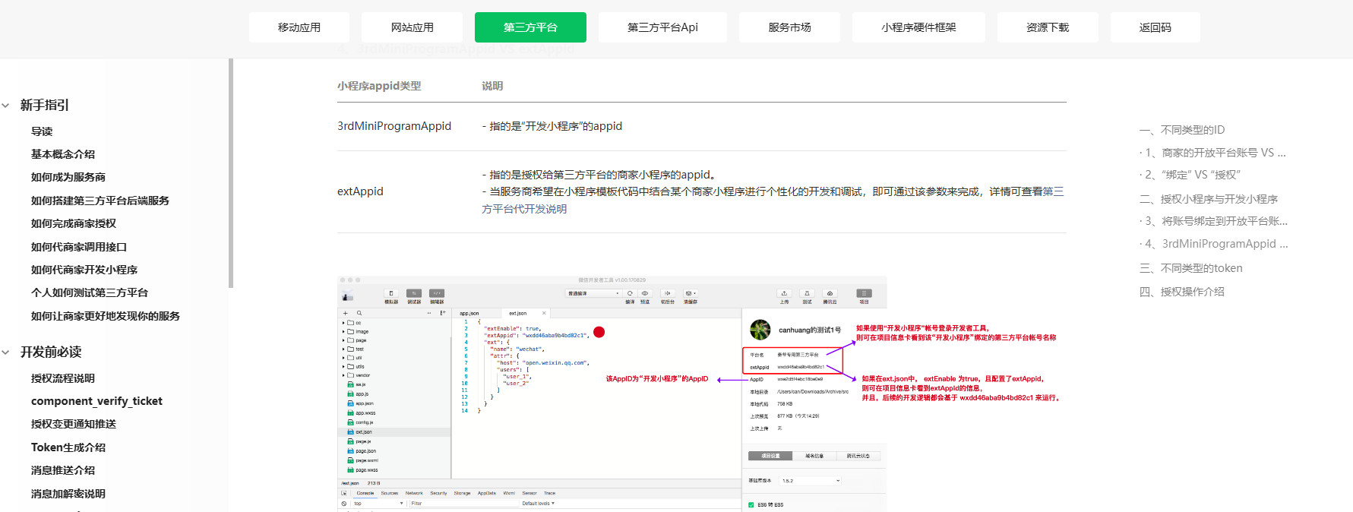Jump to 四、授权操作介绍 outline entry

pyautogui.click(x=1182, y=292)
